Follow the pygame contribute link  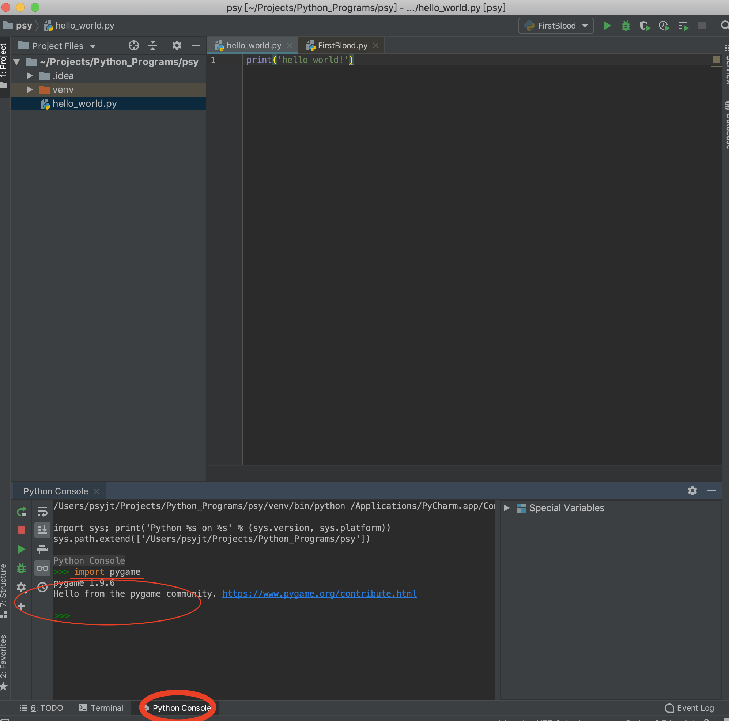[319, 593]
